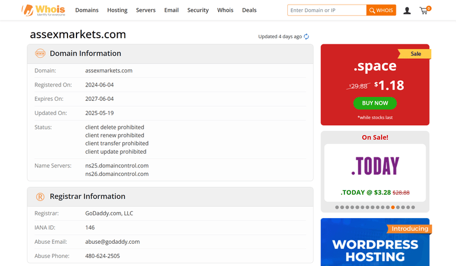Viewport: 457px width, 266px height.
Task: Click abuse email abuse@godaddy.com
Action: [112, 242]
